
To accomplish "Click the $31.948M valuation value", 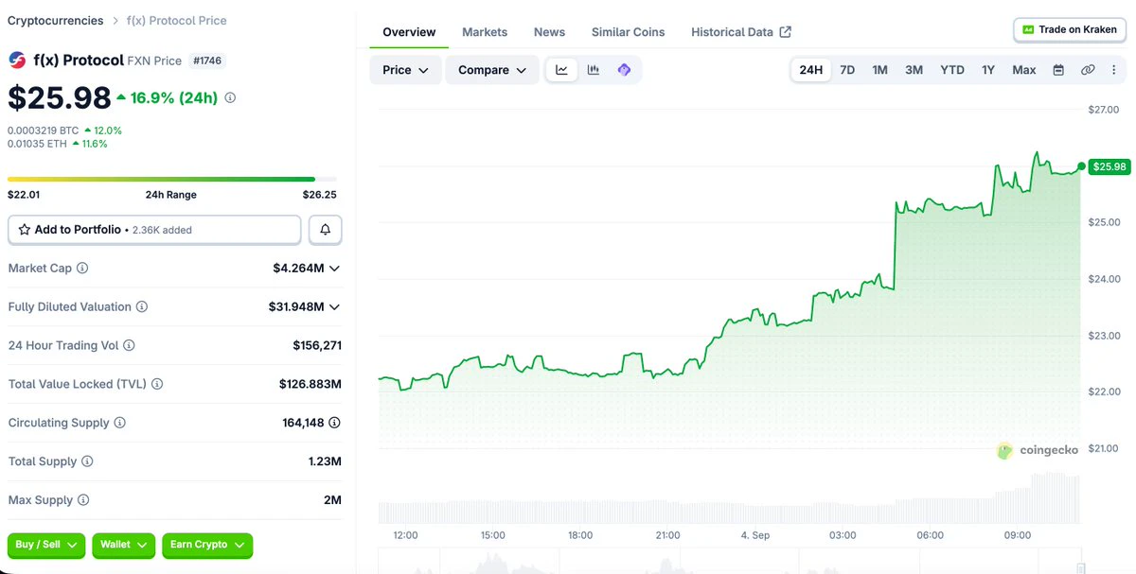I will coord(296,307).
